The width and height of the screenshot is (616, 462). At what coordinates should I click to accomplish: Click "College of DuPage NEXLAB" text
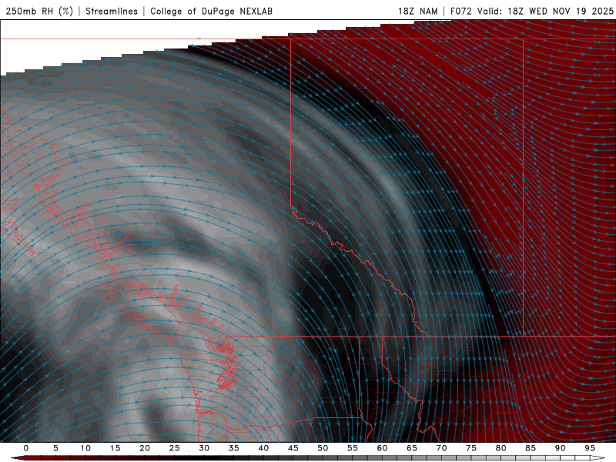(x=211, y=11)
